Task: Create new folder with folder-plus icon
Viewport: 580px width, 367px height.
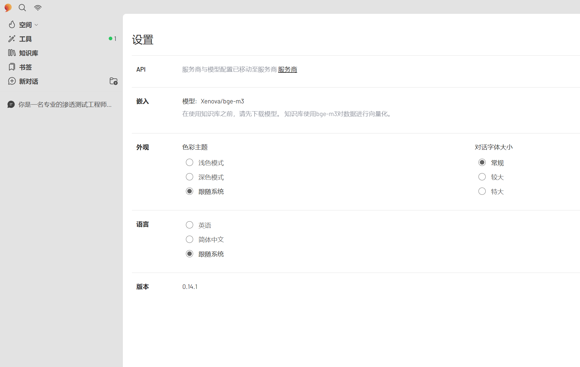Action: pos(114,81)
